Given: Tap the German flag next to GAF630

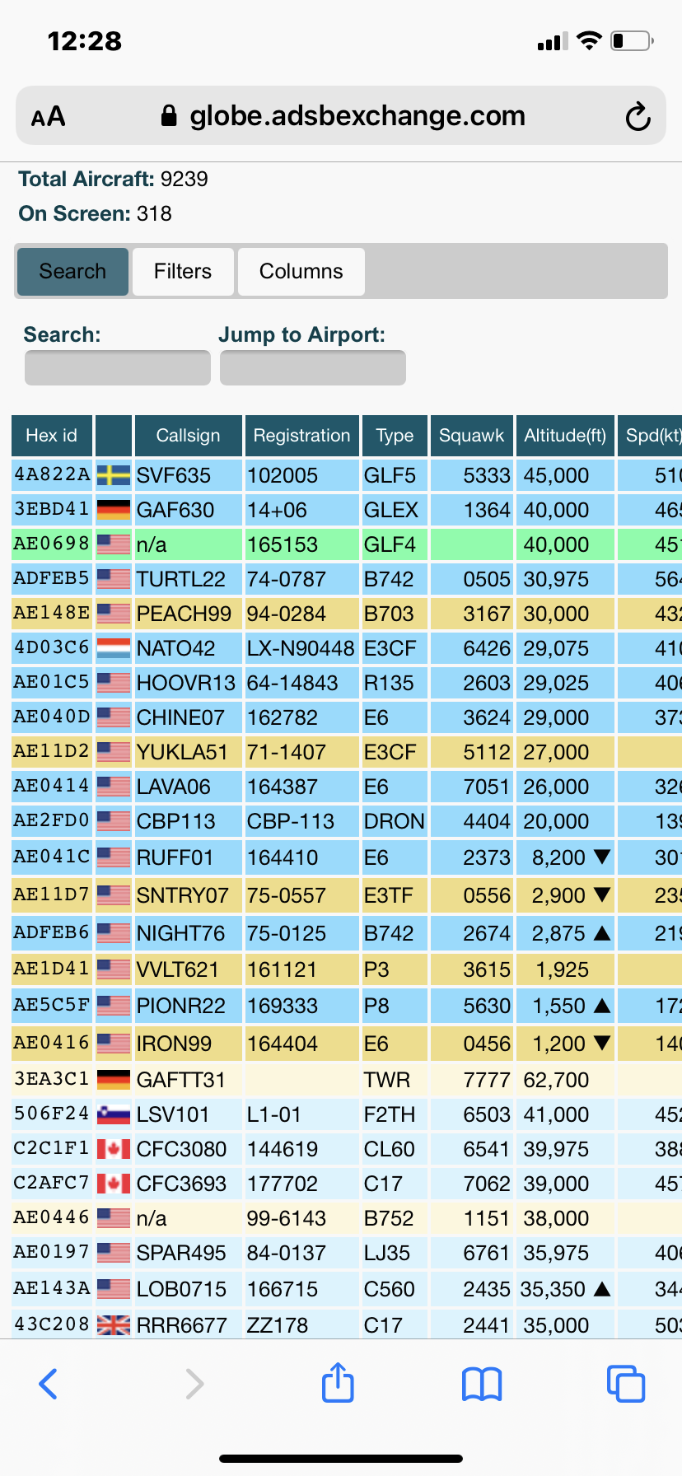Looking at the screenshot, I should [x=114, y=510].
